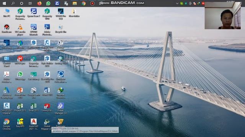
Task: Open taskbar Search magnifier
Action: [13, 3]
